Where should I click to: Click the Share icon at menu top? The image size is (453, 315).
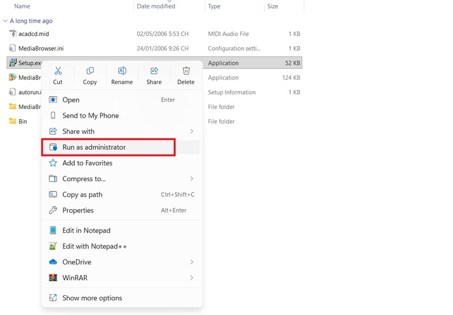pyautogui.click(x=154, y=71)
